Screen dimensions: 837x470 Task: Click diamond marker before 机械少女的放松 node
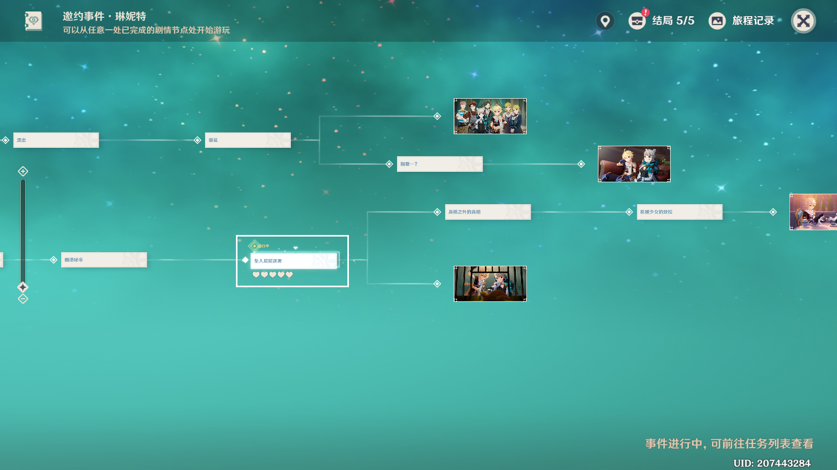coord(629,212)
